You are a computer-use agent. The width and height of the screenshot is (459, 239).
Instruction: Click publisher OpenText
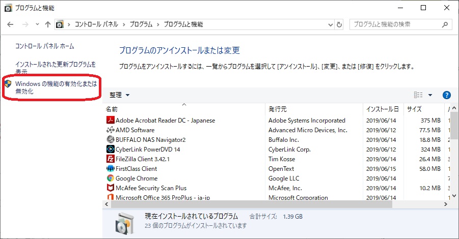click(x=281, y=169)
